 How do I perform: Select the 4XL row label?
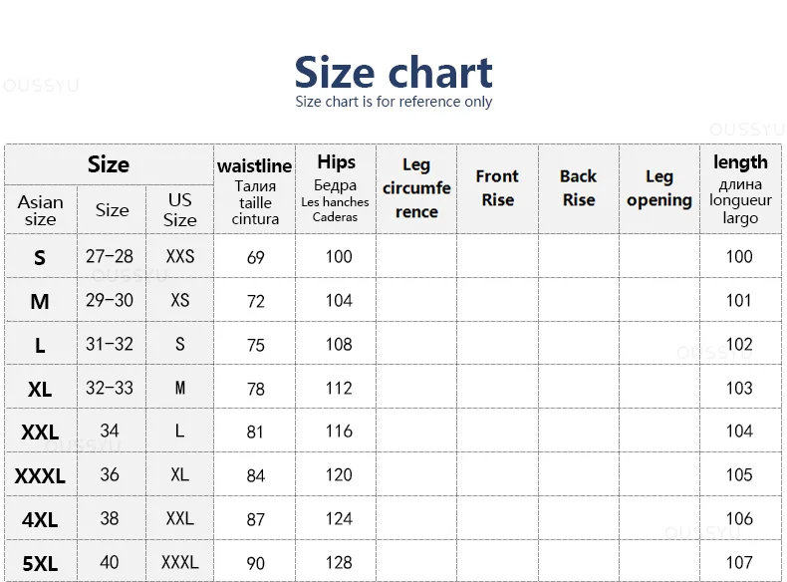tap(40, 520)
